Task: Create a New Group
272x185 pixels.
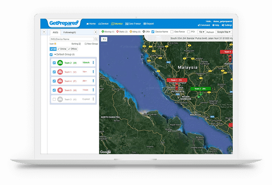Action: [x=91, y=44]
